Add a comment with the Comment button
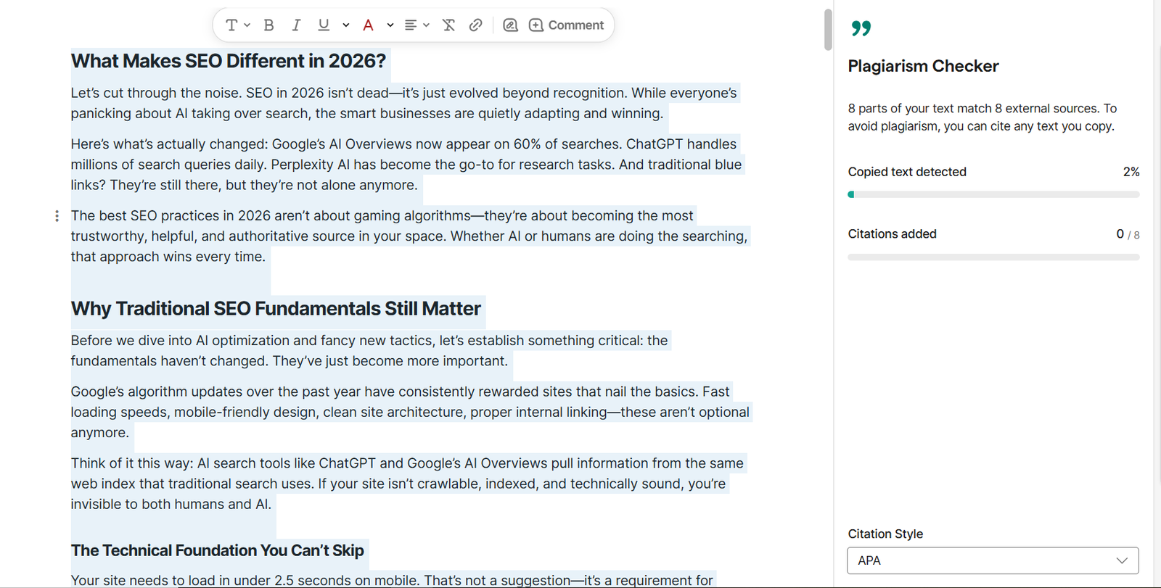This screenshot has width=1161, height=588. coord(567,25)
